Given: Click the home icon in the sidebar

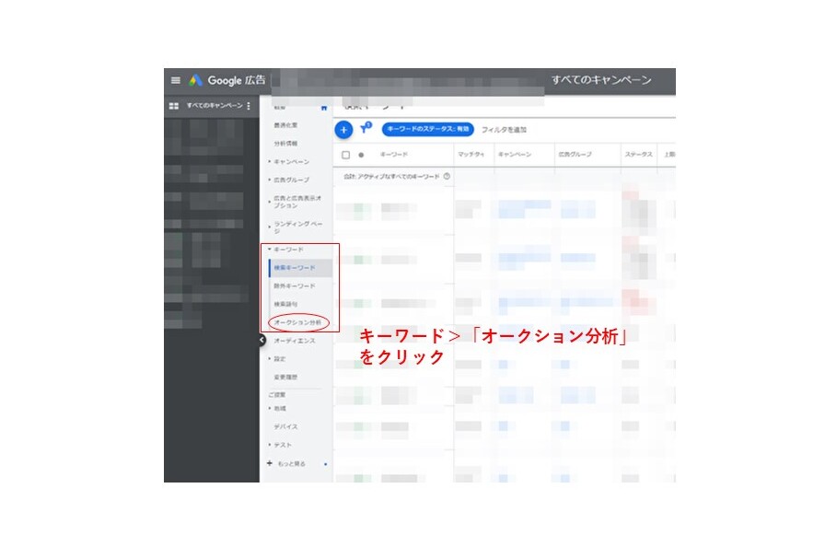Looking at the screenshot, I should tap(323, 108).
